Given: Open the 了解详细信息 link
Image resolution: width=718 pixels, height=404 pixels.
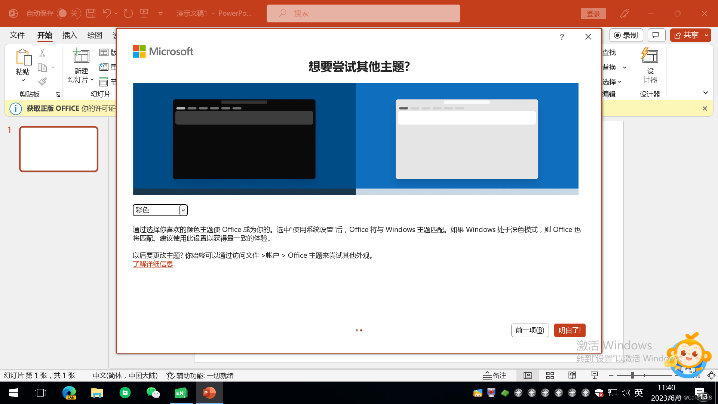Looking at the screenshot, I should [153, 264].
